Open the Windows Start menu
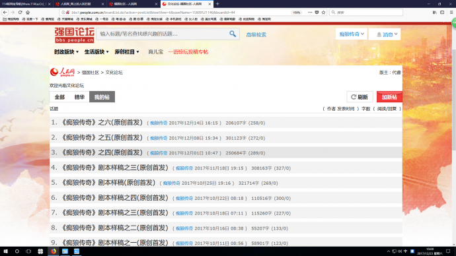The width and height of the screenshot is (456, 256). (5, 251)
